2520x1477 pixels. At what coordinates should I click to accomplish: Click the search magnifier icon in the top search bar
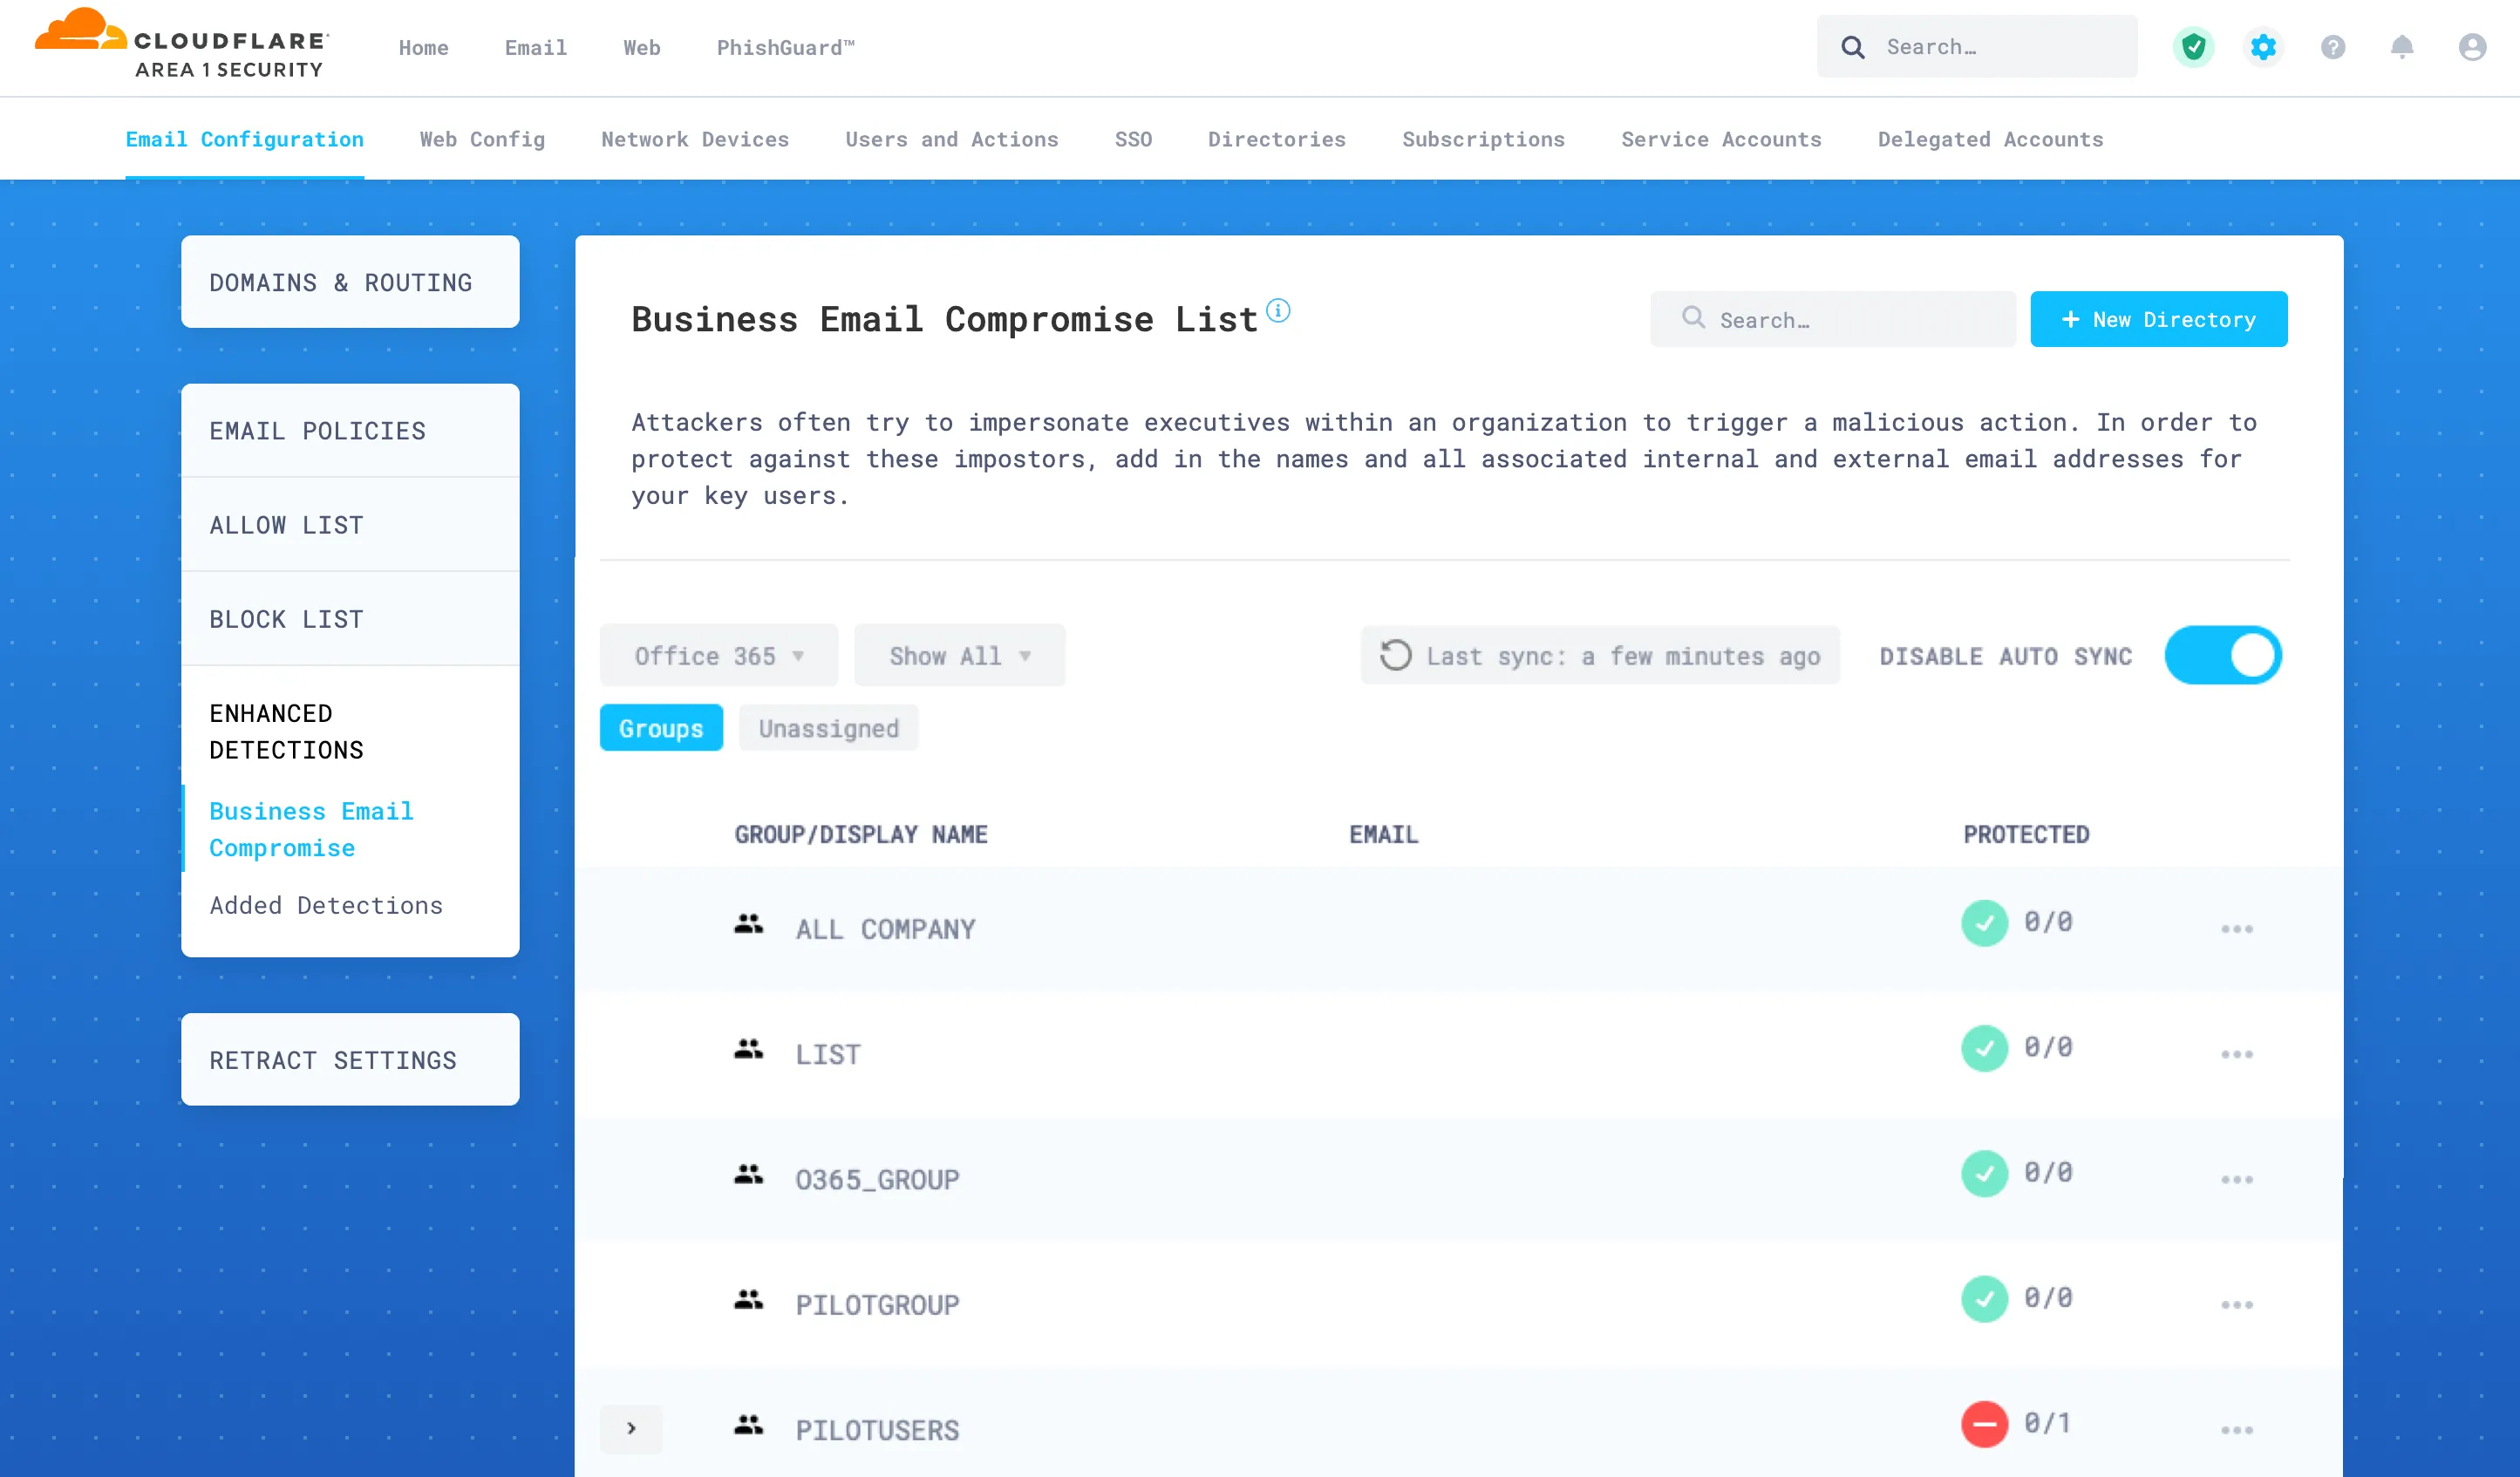(1854, 47)
